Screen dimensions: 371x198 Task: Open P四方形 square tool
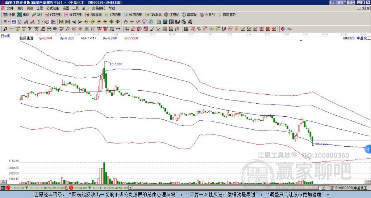53,14
